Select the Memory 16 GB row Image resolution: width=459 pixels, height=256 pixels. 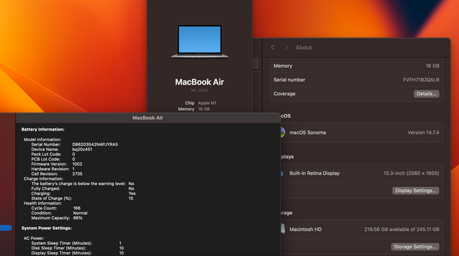(x=356, y=66)
